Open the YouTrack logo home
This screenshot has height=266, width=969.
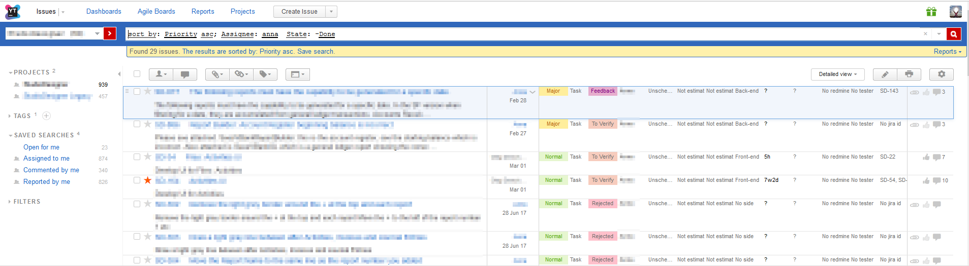[x=13, y=12]
